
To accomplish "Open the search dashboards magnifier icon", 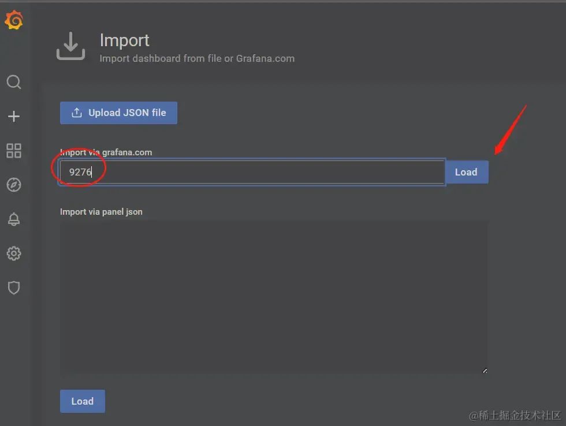I will point(14,82).
